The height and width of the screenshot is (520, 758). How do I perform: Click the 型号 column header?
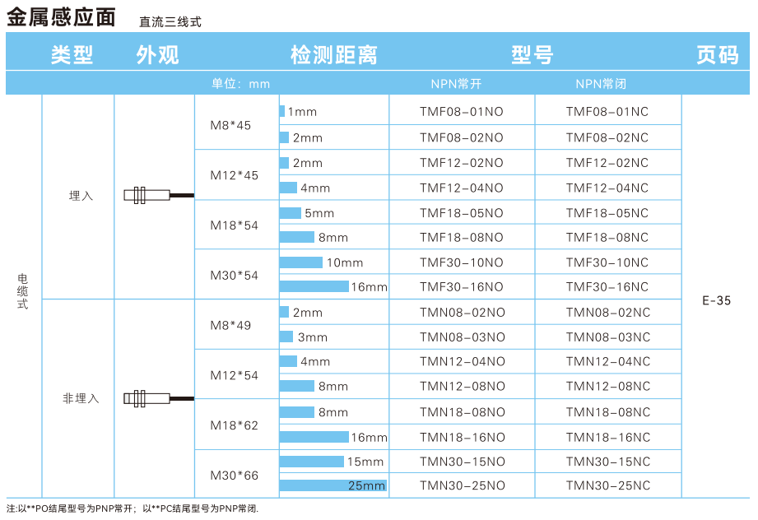[532, 55]
